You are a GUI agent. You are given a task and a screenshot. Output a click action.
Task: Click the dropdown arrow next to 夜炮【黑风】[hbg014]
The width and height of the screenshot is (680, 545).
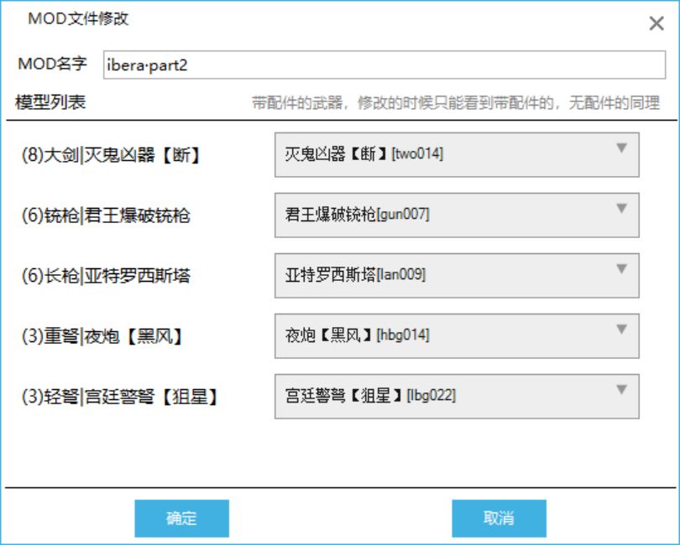(x=621, y=327)
